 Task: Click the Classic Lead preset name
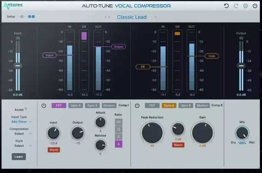tap(132, 17)
